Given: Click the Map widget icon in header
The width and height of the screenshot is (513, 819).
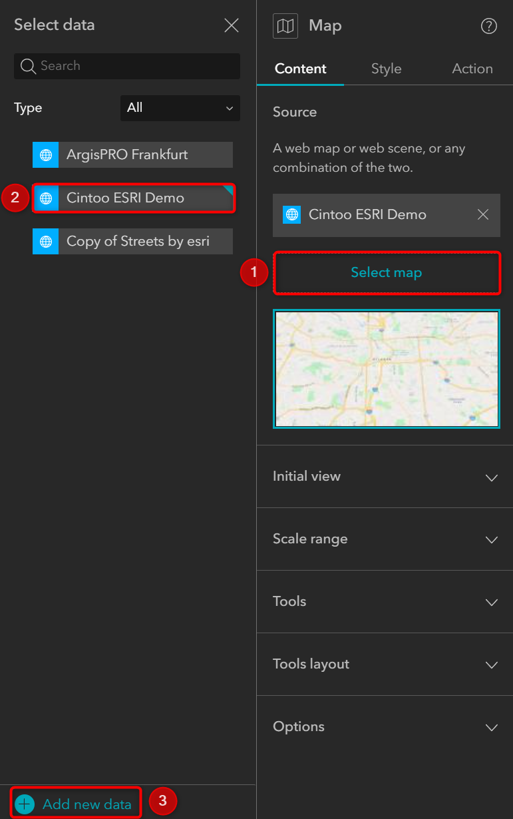Looking at the screenshot, I should click(285, 26).
